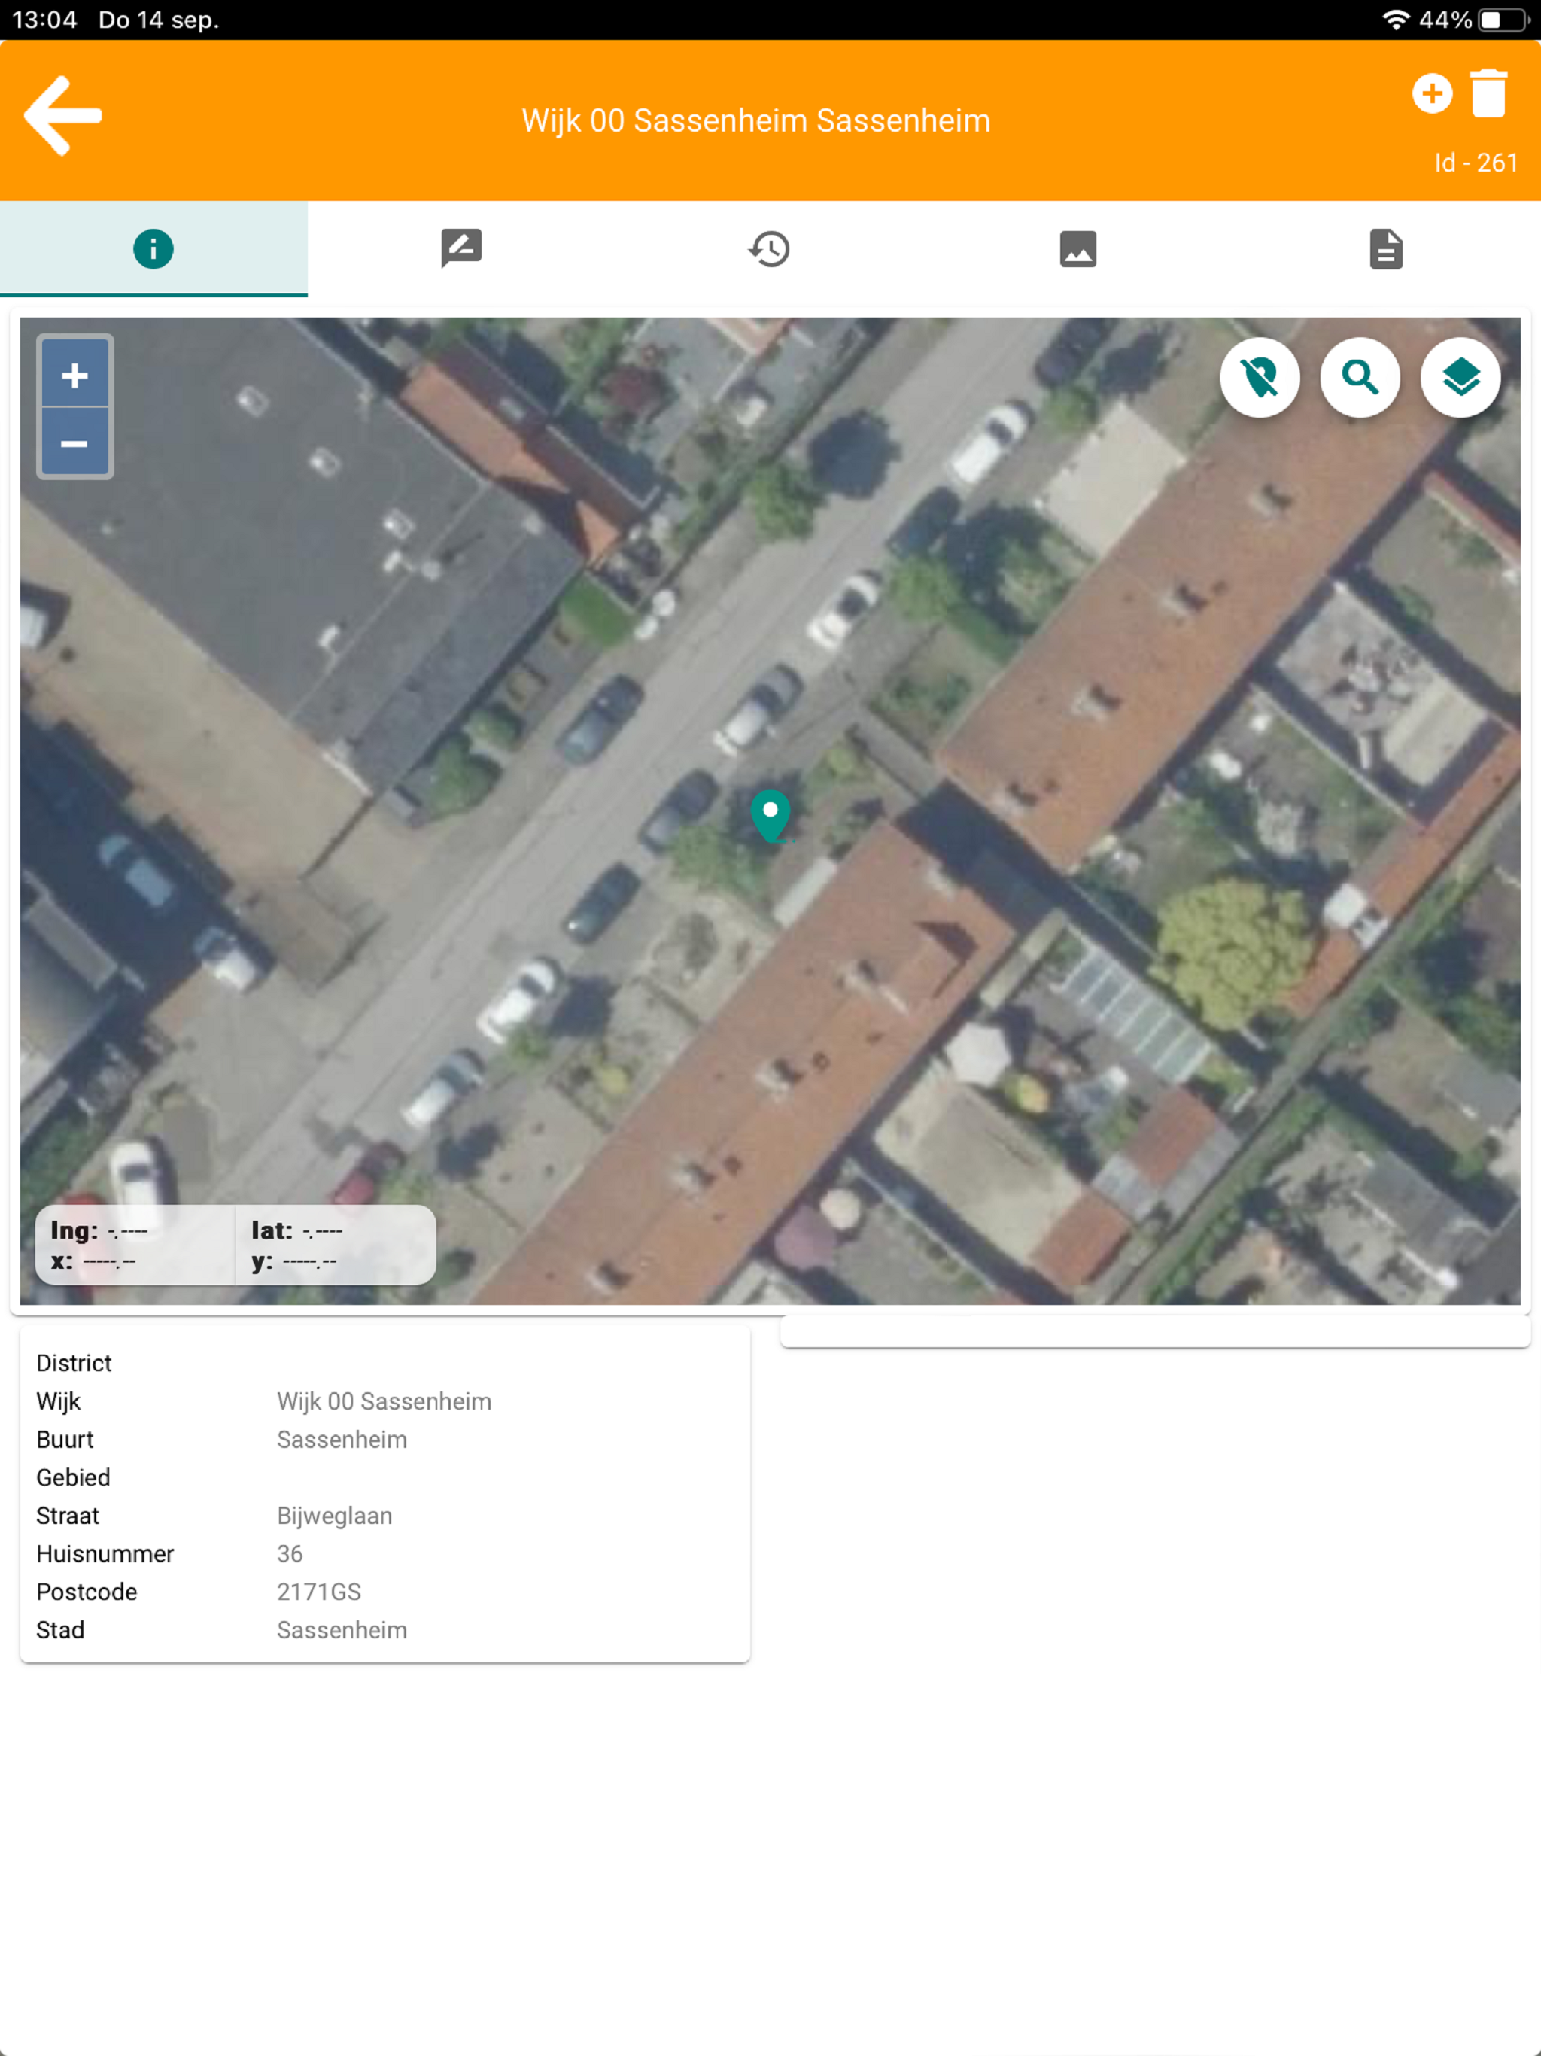Image resolution: width=1541 pixels, height=2056 pixels.
Task: Click the teal location marker on map
Action: [770, 816]
